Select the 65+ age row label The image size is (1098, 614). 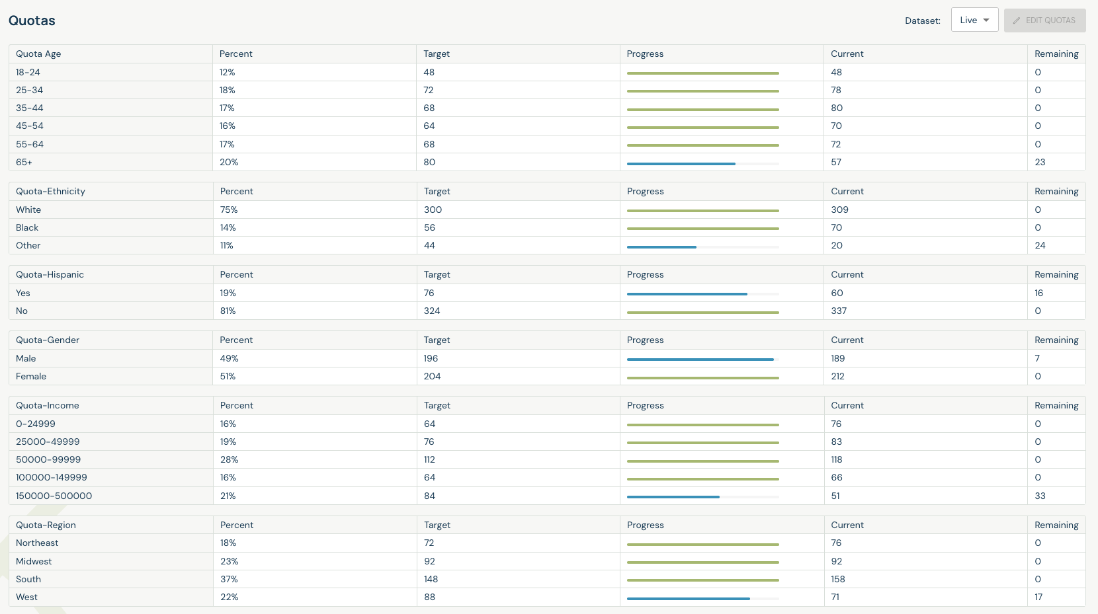click(x=24, y=162)
